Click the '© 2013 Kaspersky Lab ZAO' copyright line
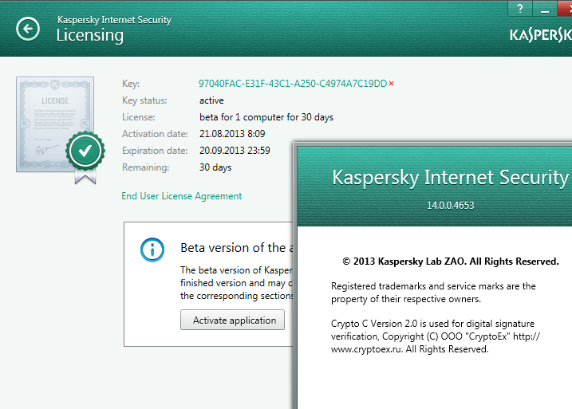 pyautogui.click(x=451, y=262)
